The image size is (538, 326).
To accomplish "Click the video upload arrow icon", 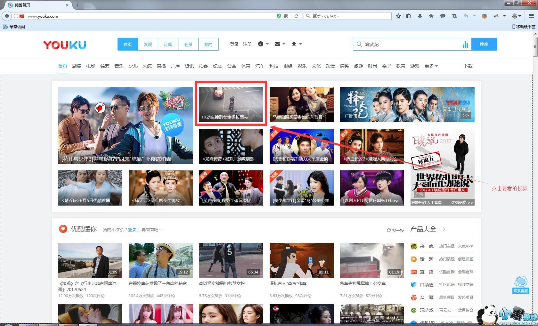I will pyautogui.click(x=294, y=44).
